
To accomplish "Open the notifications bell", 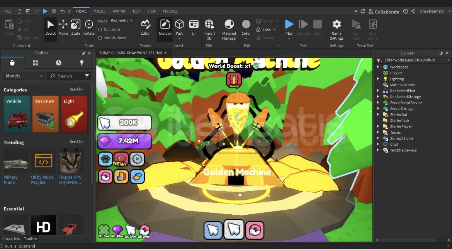I will pos(363,11).
